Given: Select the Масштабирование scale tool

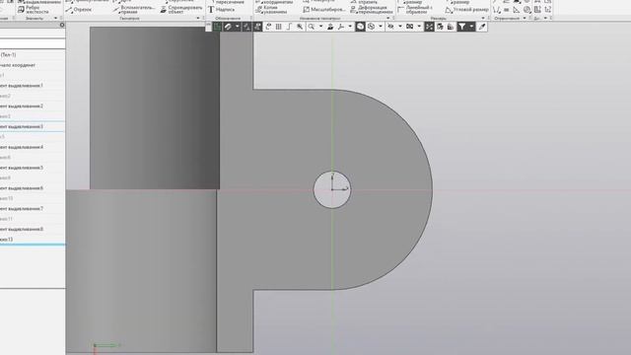Looking at the screenshot, I should click(324, 9).
